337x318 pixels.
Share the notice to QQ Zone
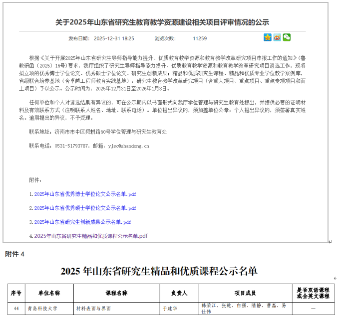[x=268, y=37]
